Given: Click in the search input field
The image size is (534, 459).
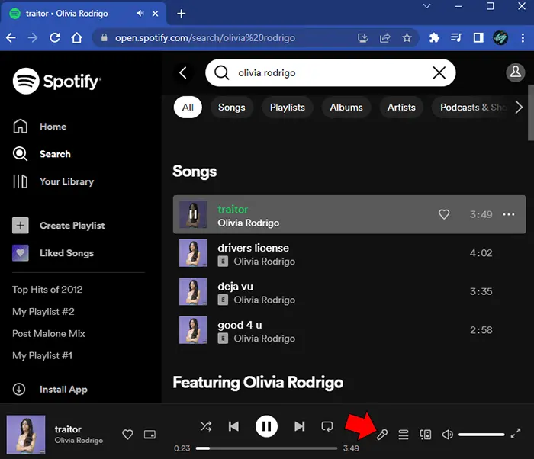Looking at the screenshot, I should (x=330, y=72).
